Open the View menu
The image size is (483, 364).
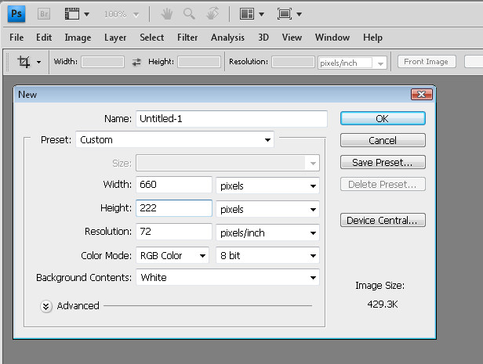click(x=292, y=38)
